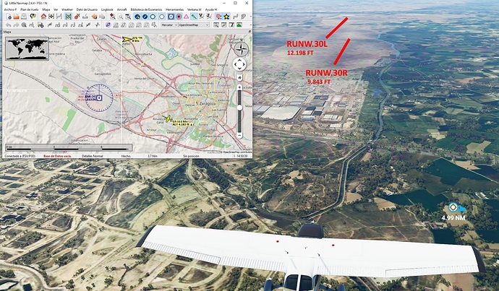The height and width of the screenshot is (291, 499).
Task: Toggle the waypoints triangle display
Action: click(x=186, y=17)
